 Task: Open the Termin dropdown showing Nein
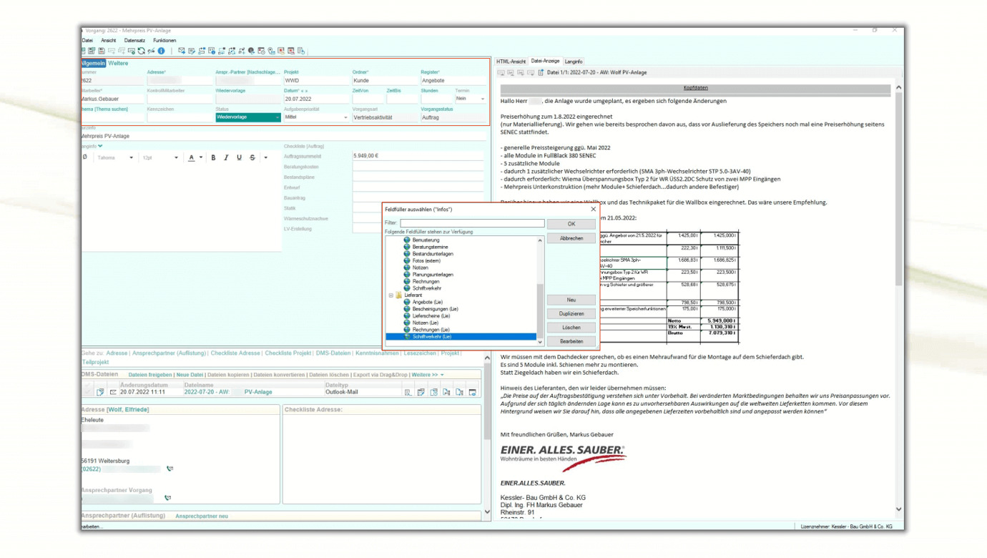point(483,99)
